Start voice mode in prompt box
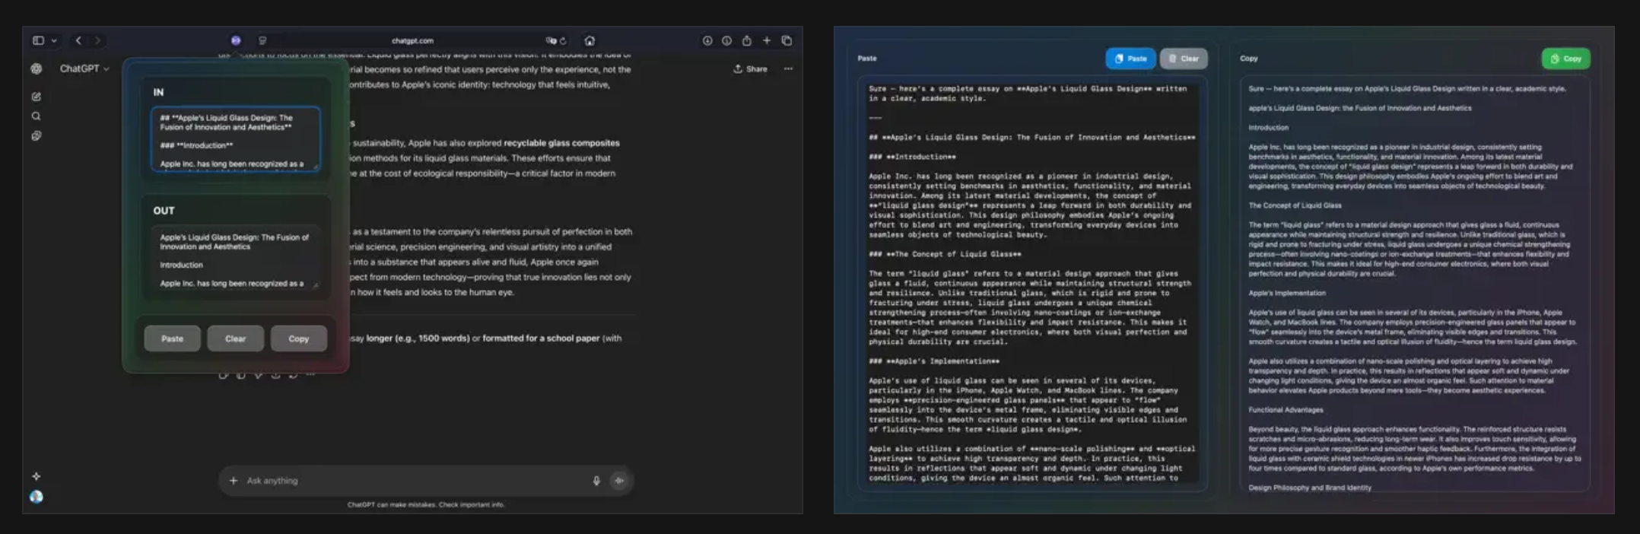This screenshot has width=1640, height=534. point(619,481)
